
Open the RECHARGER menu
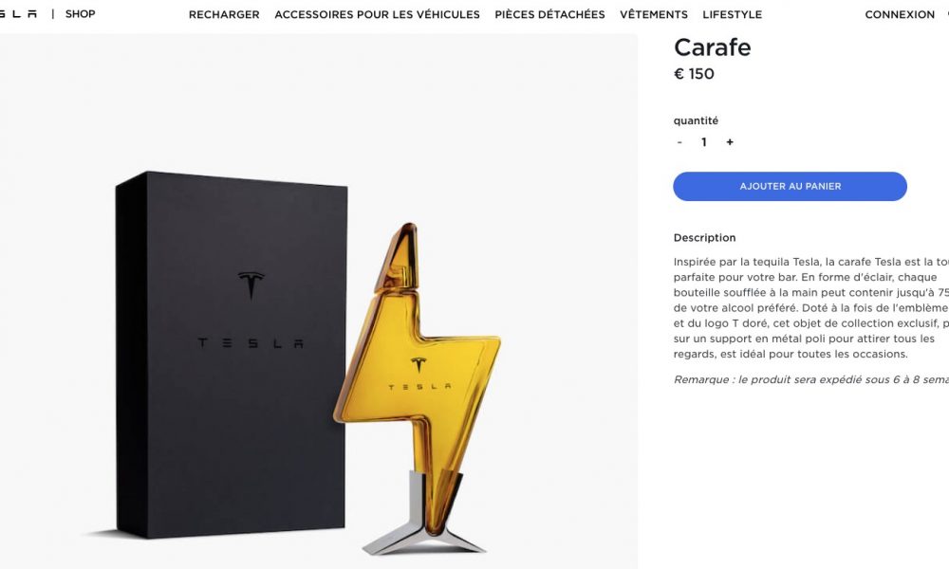(x=224, y=14)
